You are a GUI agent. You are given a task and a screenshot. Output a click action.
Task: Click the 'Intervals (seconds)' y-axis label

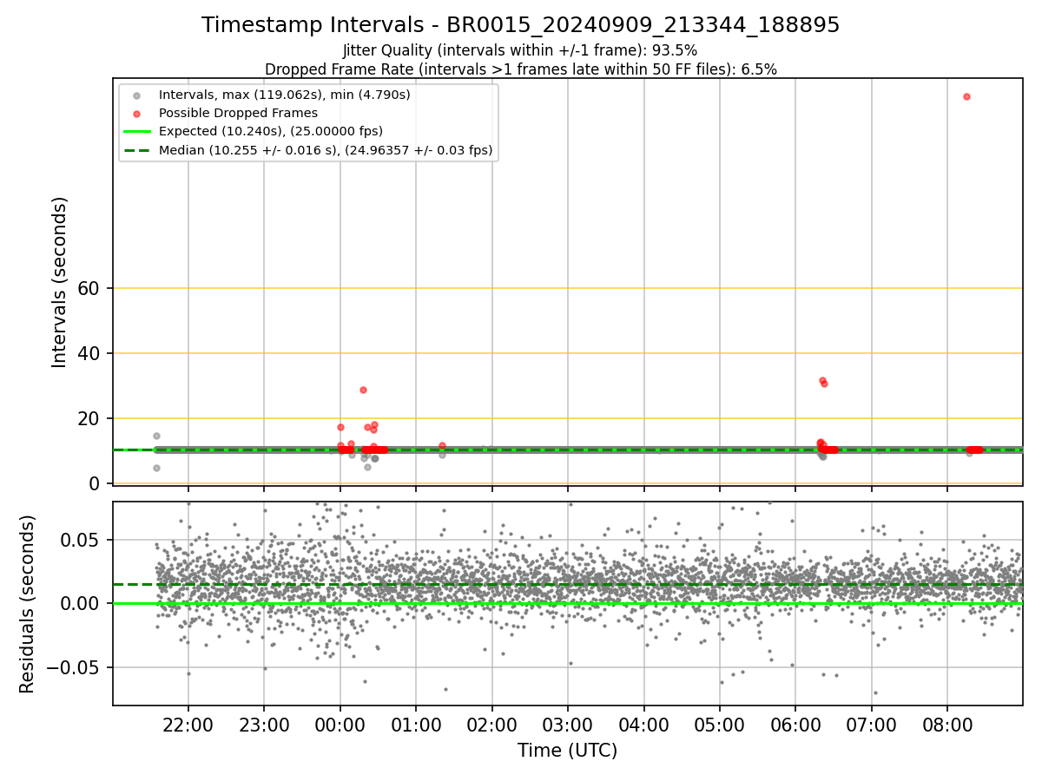(59, 282)
